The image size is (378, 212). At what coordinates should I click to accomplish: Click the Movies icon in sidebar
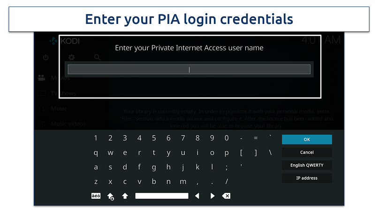(42, 78)
